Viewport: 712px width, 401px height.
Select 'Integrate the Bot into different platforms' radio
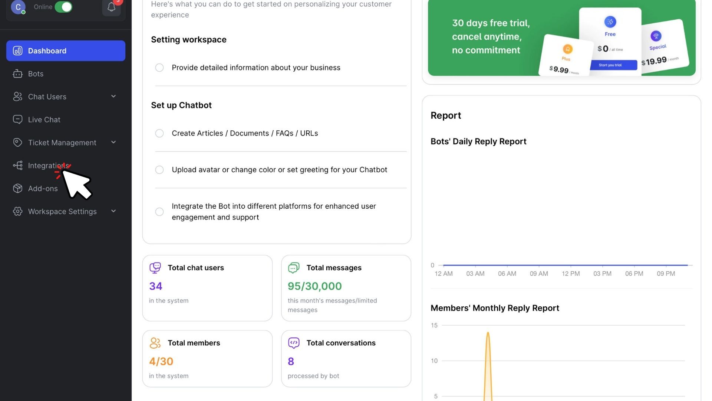point(159,212)
